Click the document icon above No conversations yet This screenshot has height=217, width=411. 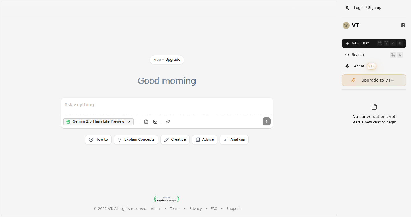coord(374,107)
